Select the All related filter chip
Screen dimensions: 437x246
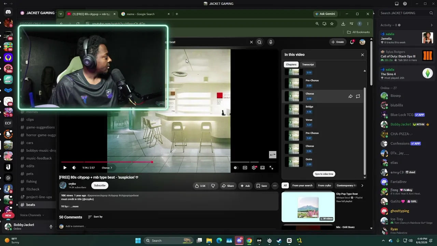[x=285, y=186]
